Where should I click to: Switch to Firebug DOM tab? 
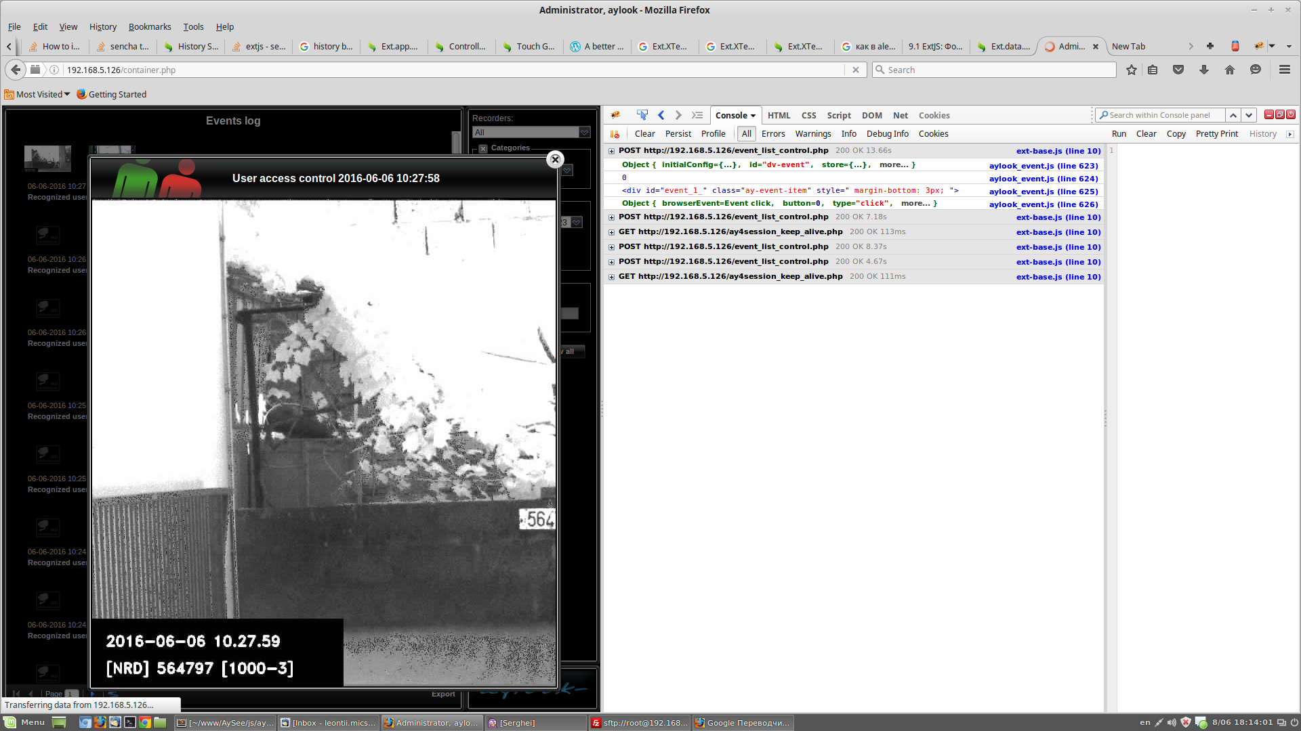point(871,116)
